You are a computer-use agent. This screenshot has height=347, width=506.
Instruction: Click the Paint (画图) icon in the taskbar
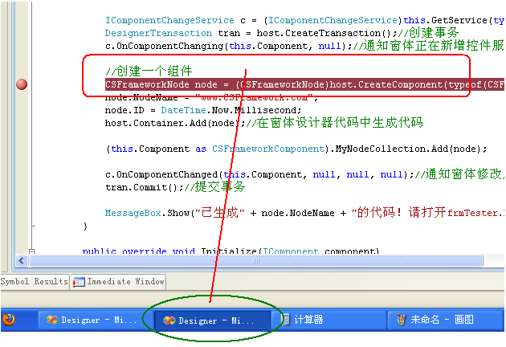(400, 320)
